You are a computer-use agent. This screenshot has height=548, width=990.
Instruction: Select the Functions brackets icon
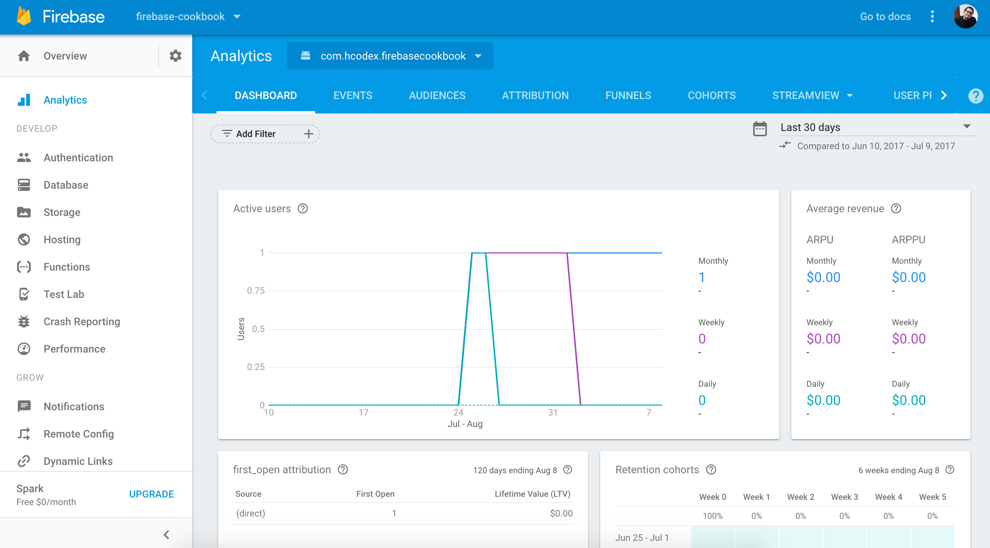[24, 267]
